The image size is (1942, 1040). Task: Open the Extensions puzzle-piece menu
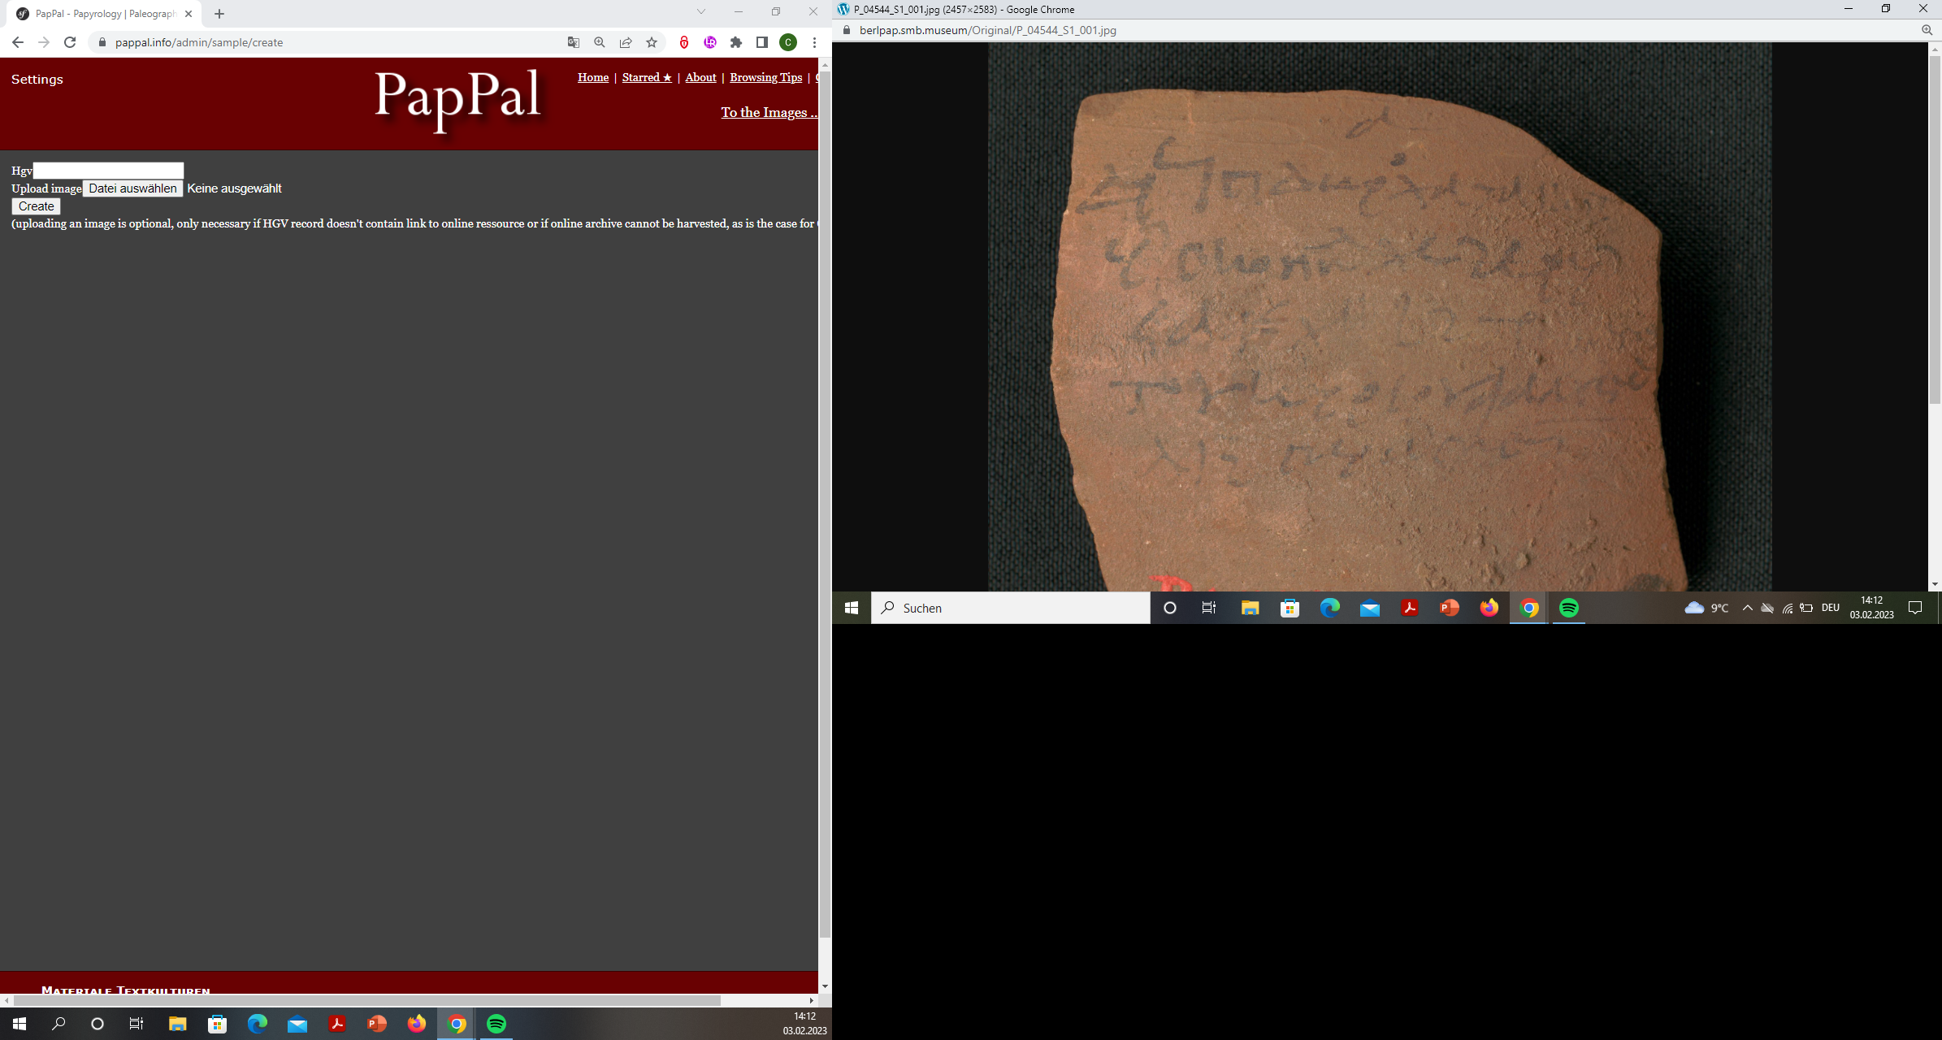(736, 42)
